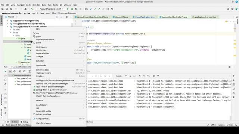
Task: Toggle whole words W in console search
Action: click(x=105, y=76)
